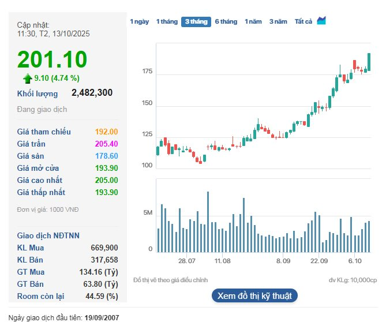Open Xem đồ thị kỹ thuật button
Screen dimensions: 386x322
254,296
